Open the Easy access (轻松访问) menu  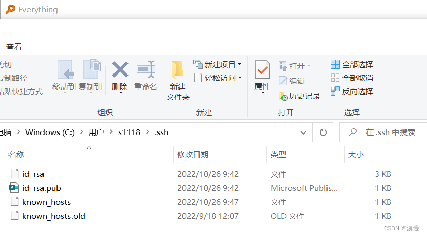(217, 78)
